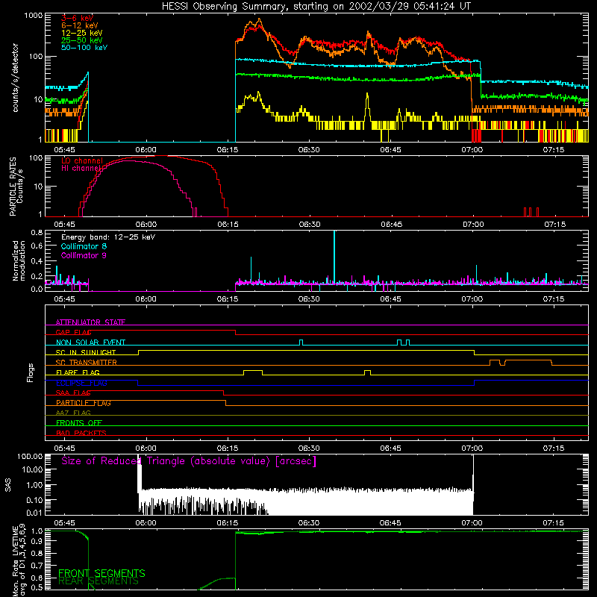Click the ECLIPSE FLAG label
The image size is (597, 597).
click(81, 383)
